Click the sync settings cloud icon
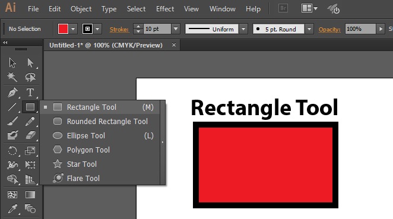Image resolution: width=393 pixels, height=219 pixels. tap(334, 9)
